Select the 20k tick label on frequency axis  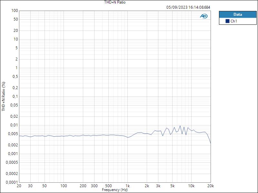tap(211, 186)
